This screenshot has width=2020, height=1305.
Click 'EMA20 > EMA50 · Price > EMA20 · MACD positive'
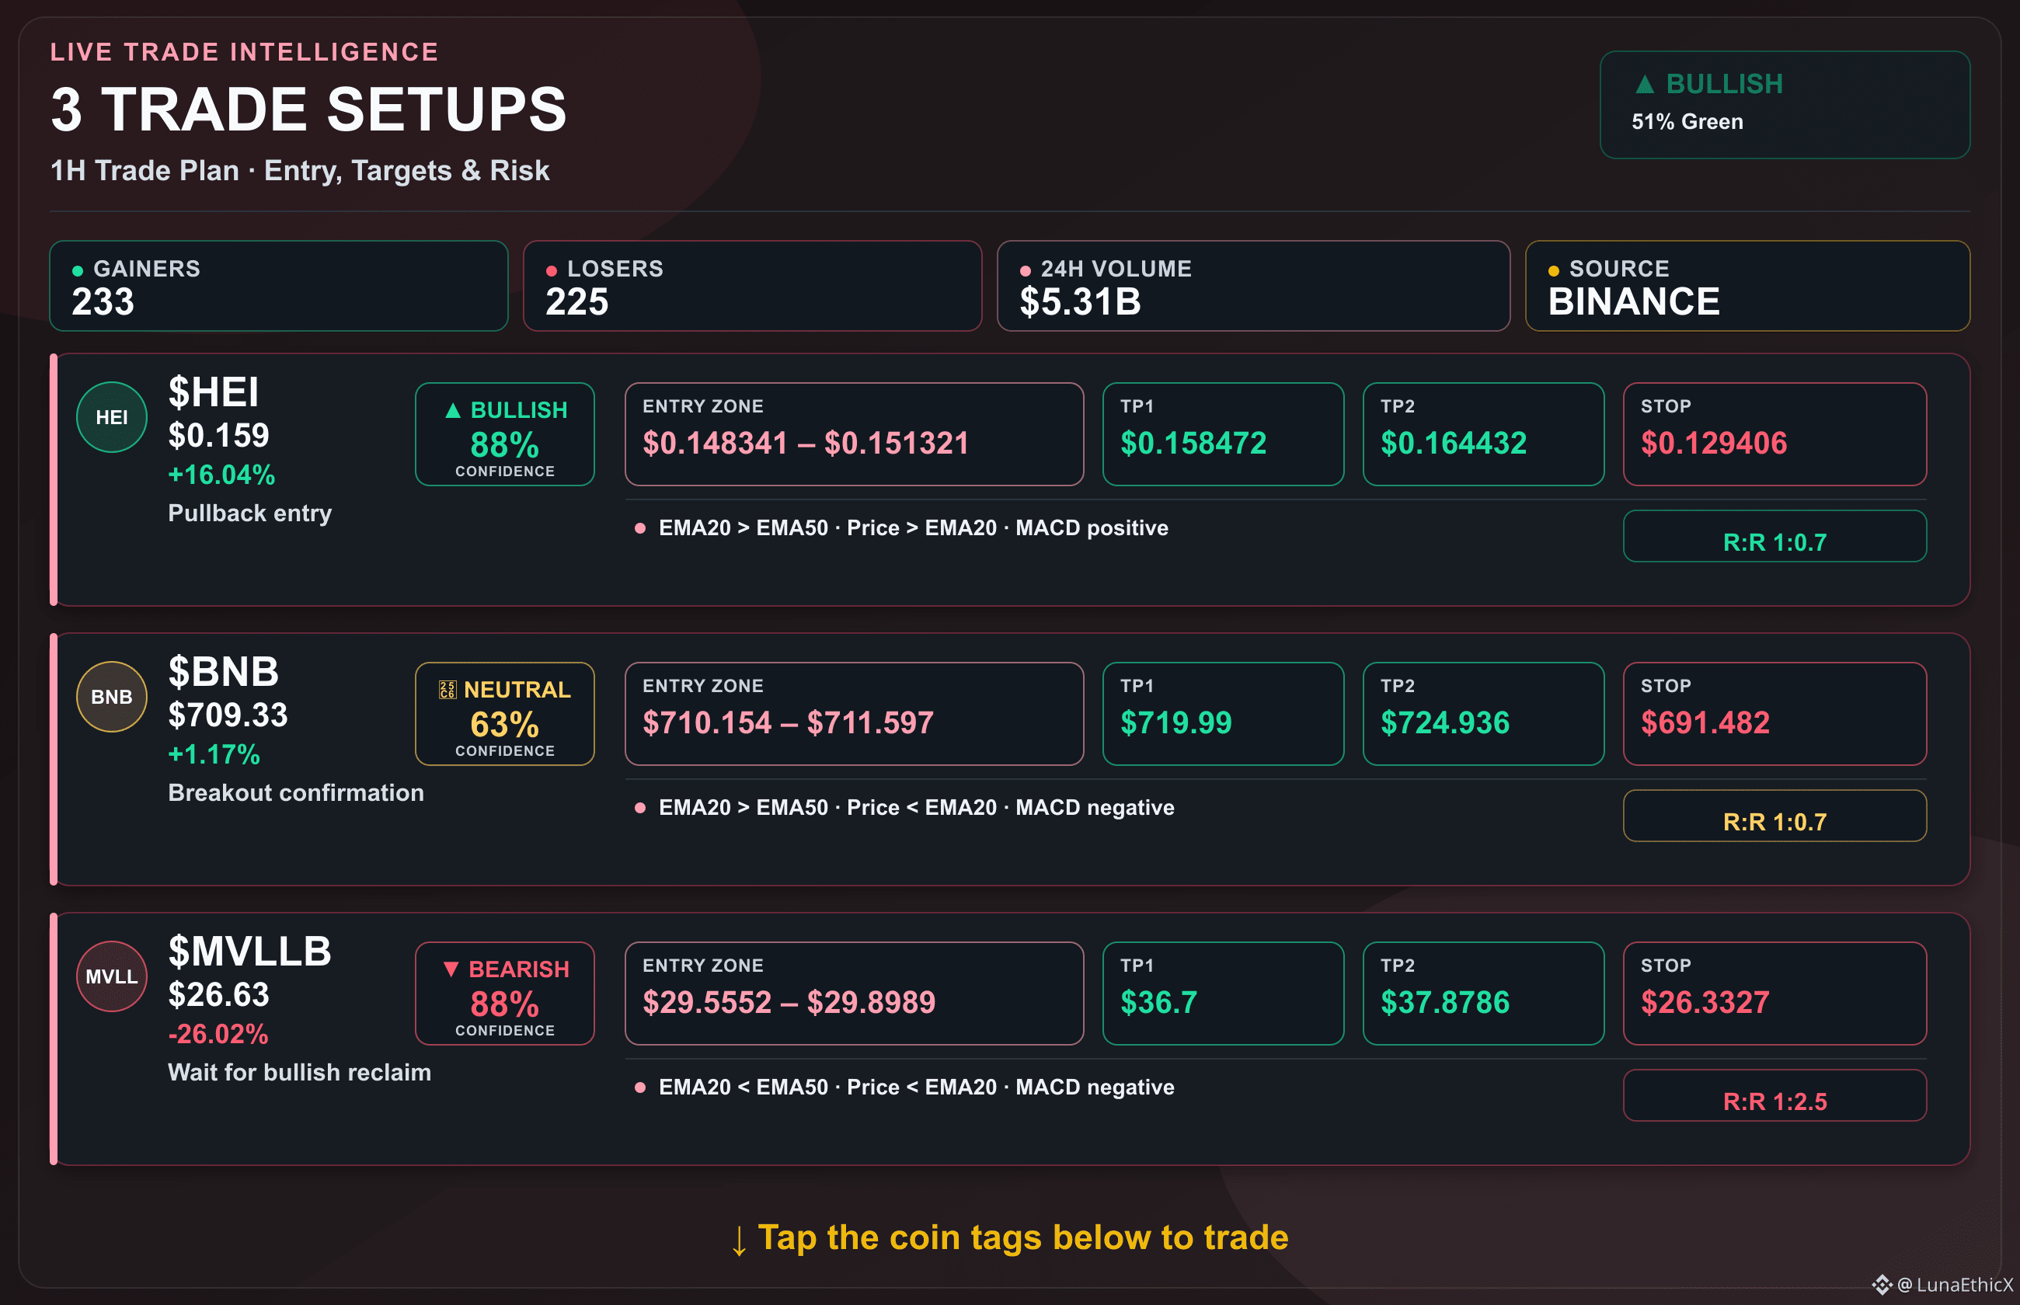coord(914,528)
